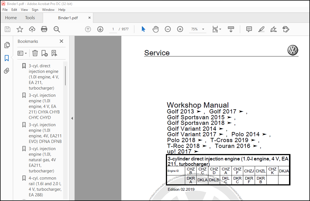Open bookmark 3-cyl. injection natural gas engine
310x201 pixels.
point(42,160)
